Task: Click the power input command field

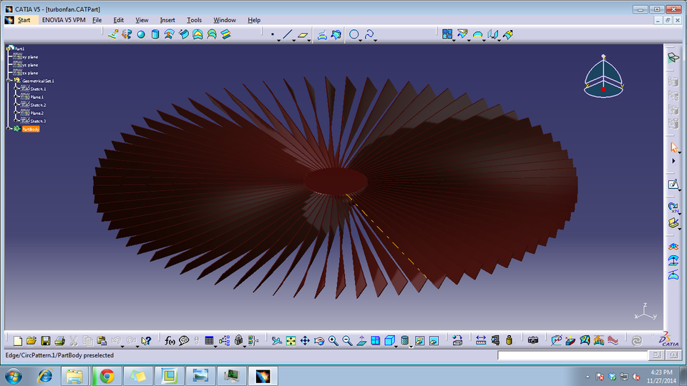Action: (572, 355)
